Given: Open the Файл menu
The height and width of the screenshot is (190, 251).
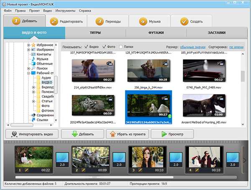Looking at the screenshot, I should coord(8,11).
